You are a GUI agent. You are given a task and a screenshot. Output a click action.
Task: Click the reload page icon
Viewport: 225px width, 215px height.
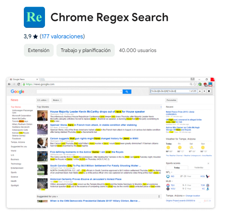pyautogui.click(x=19, y=84)
